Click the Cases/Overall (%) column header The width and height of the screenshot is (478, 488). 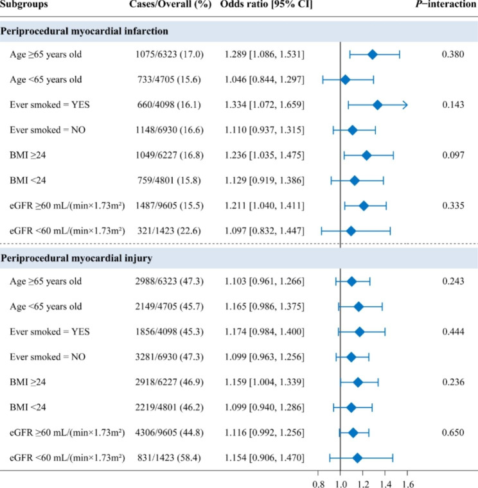click(168, 5)
